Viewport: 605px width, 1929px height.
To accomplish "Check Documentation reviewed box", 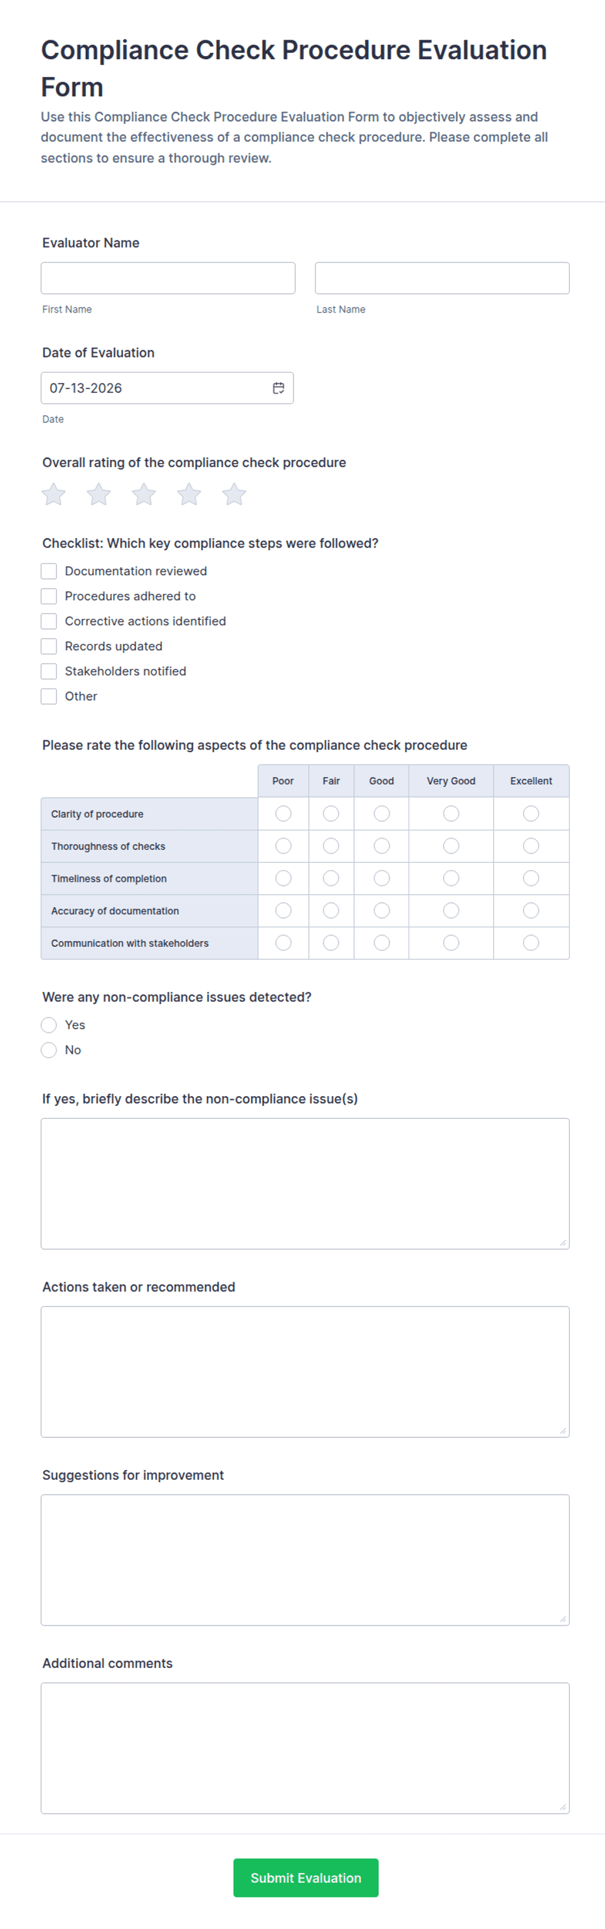I will [49, 571].
